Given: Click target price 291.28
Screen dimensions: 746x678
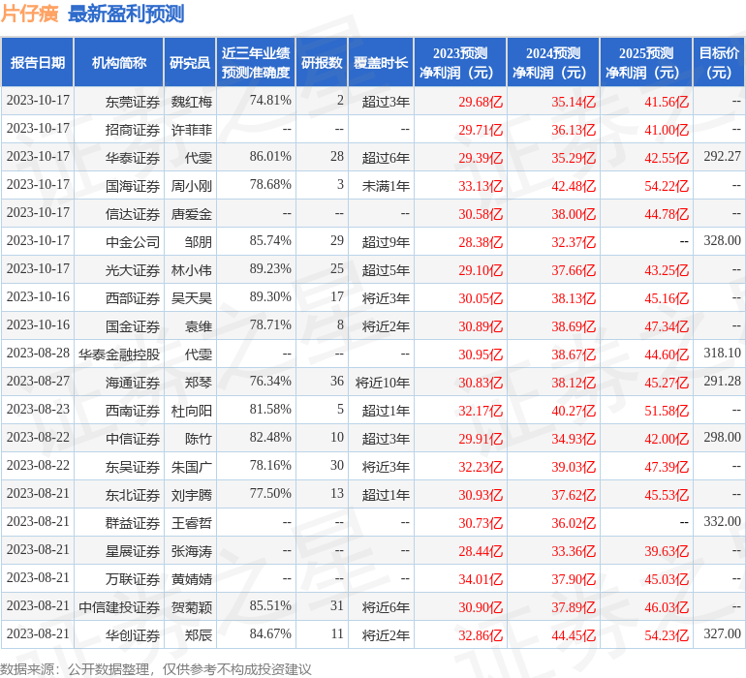Looking at the screenshot, I should click(722, 381).
